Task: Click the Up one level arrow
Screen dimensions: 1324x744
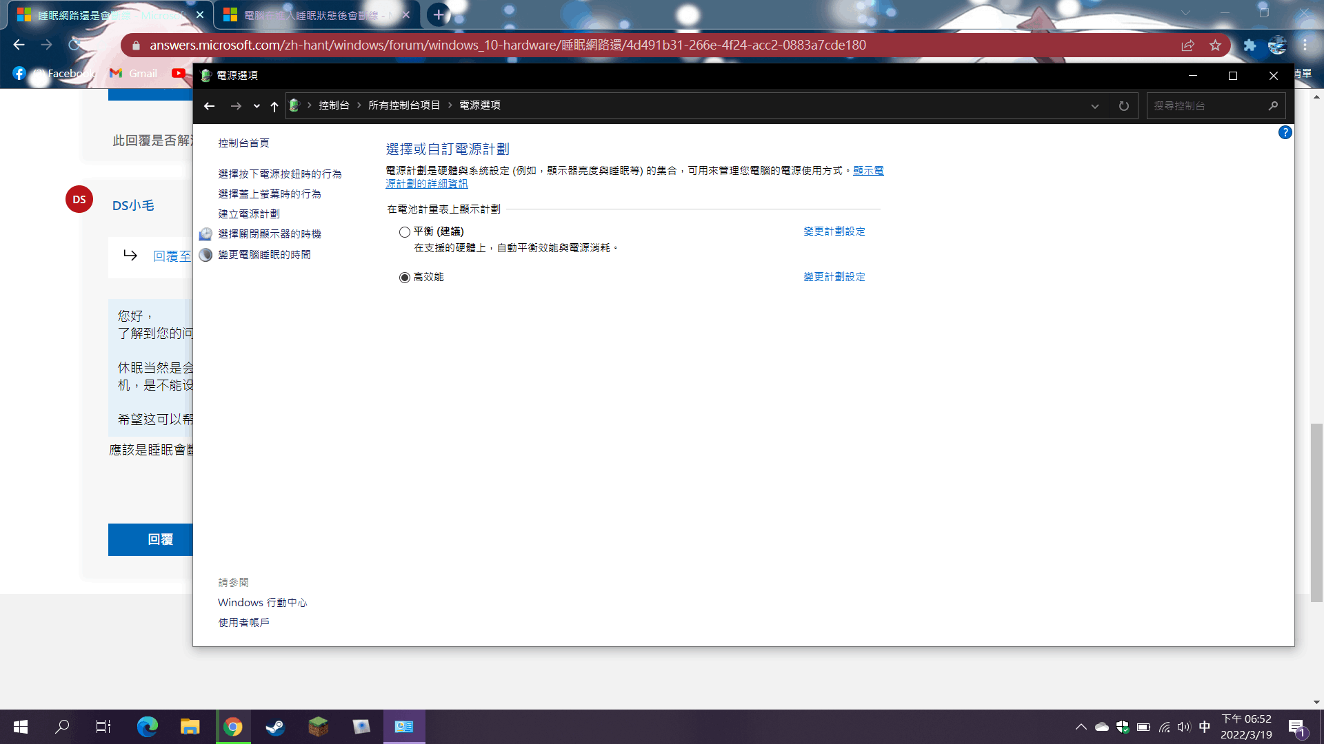Action: (274, 106)
